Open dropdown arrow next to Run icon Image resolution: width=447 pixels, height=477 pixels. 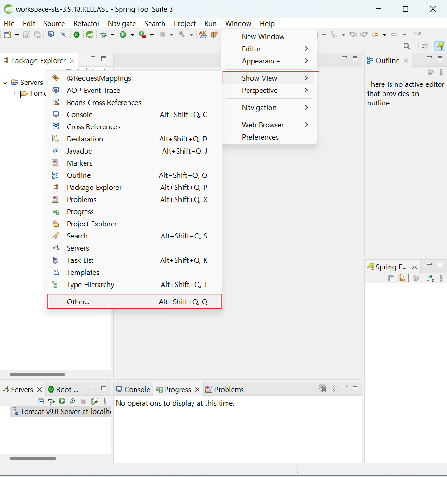tap(132, 35)
